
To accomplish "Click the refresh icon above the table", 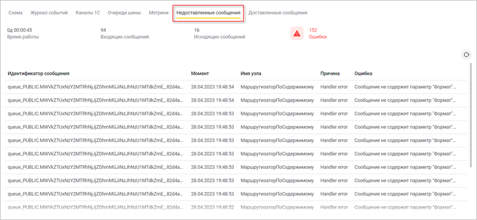I will coord(466,55).
